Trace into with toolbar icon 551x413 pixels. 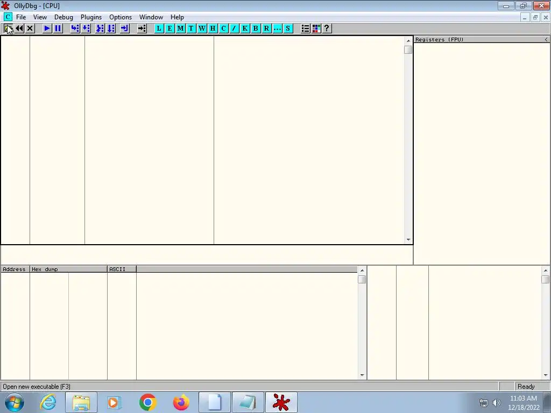pyautogui.click(x=100, y=29)
